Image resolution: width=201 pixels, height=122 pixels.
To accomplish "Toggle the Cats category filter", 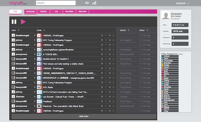I will 170,102.
